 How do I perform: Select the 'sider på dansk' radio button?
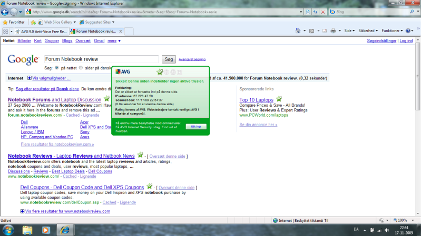[81, 68]
